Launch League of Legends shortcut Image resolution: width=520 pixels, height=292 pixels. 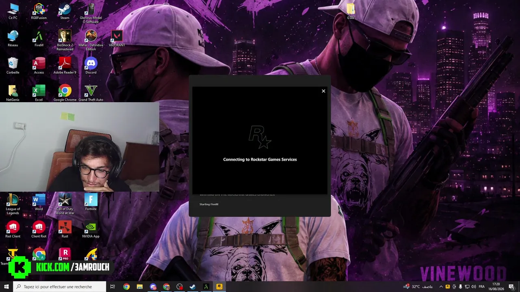pos(13,204)
